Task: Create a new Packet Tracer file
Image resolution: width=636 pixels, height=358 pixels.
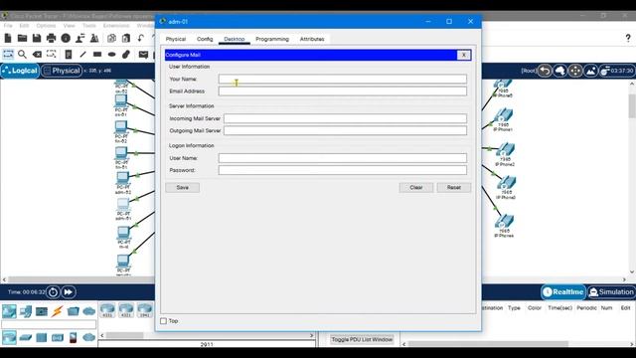Action: [x=8, y=38]
